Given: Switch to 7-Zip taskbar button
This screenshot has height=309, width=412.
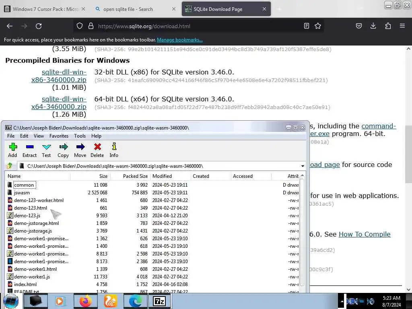Looking at the screenshot, I should pyautogui.click(x=159, y=301).
